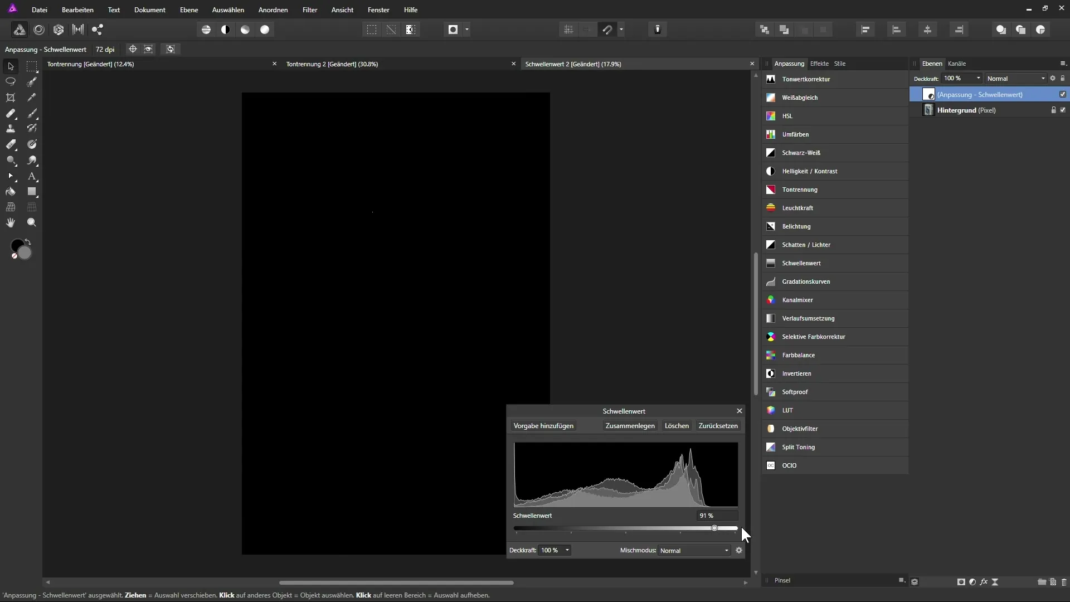Click Schwellenwert percentage value field
The width and height of the screenshot is (1070, 602).
coord(717,516)
